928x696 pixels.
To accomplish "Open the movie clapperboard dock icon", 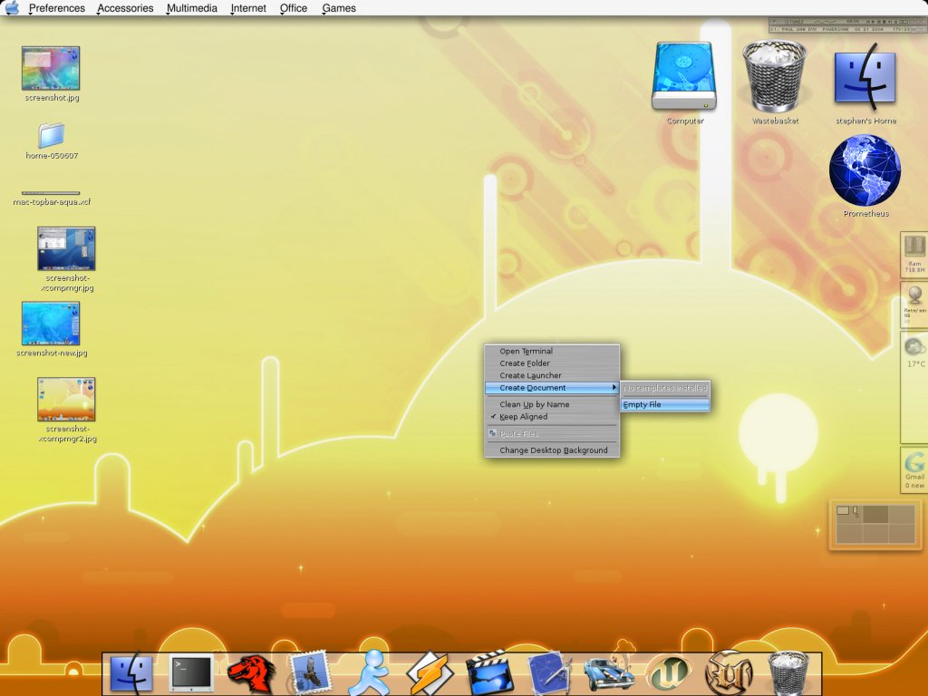I will [489, 673].
